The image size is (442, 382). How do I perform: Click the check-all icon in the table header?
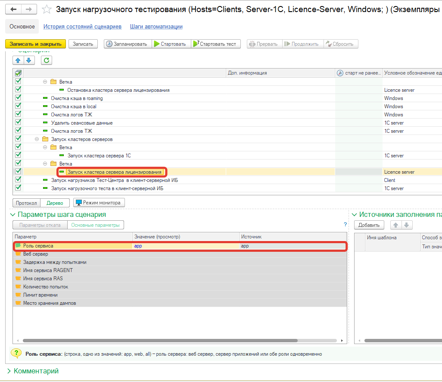[18, 73]
